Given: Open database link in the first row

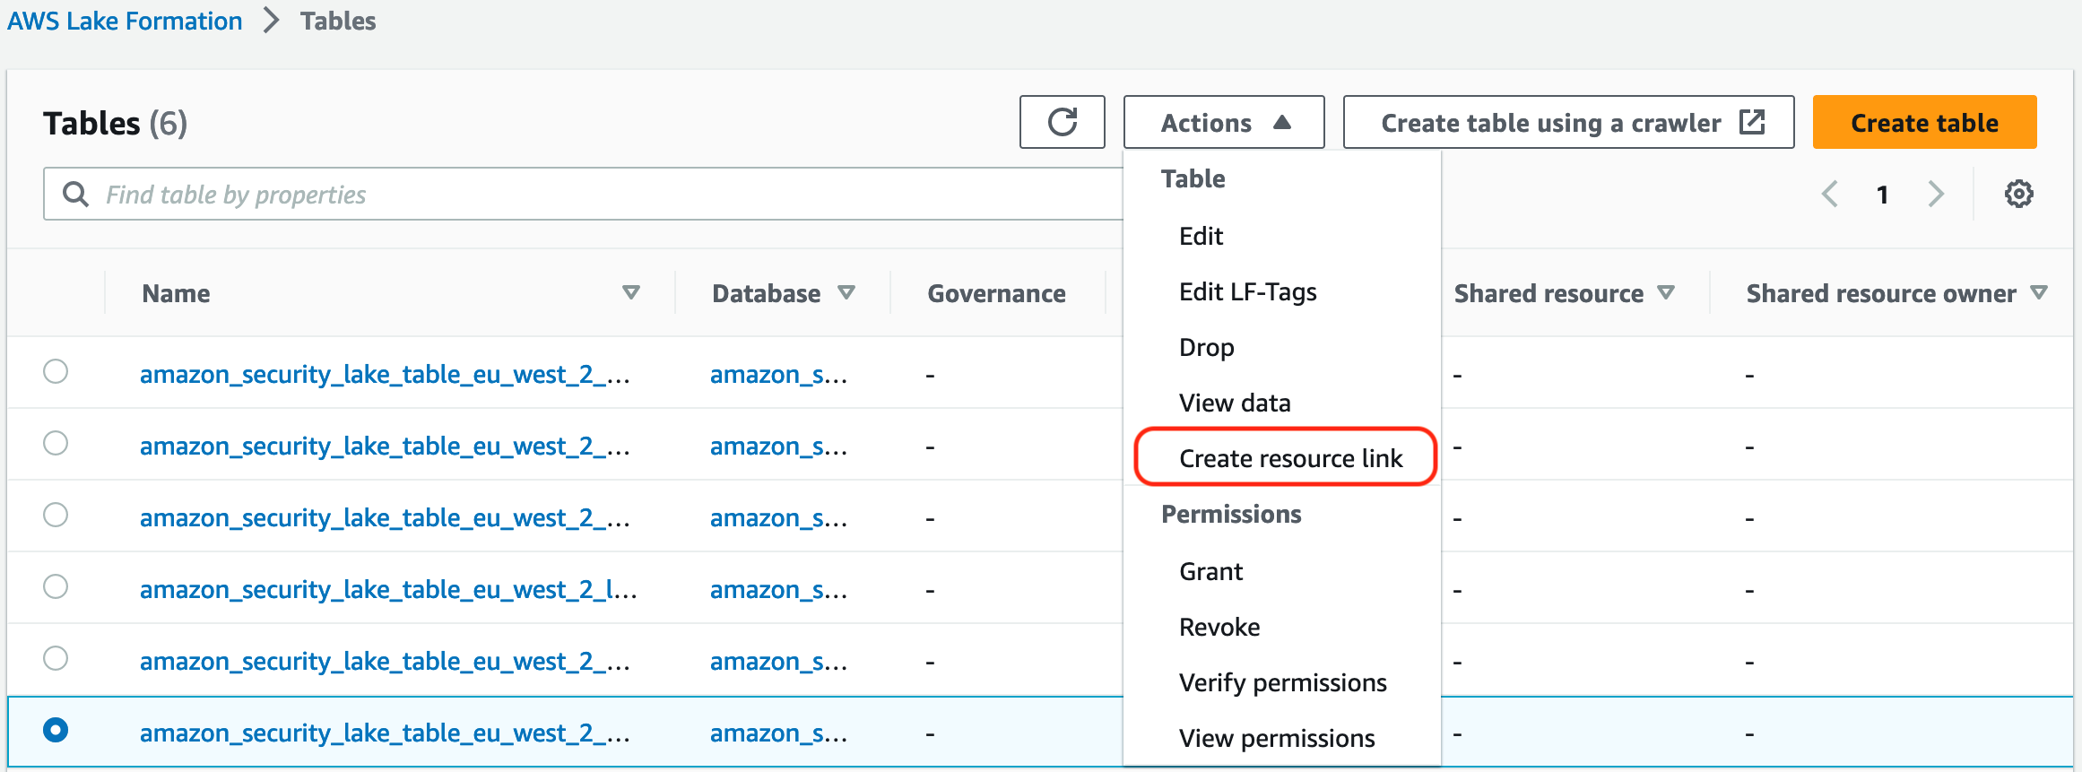Looking at the screenshot, I should (778, 374).
